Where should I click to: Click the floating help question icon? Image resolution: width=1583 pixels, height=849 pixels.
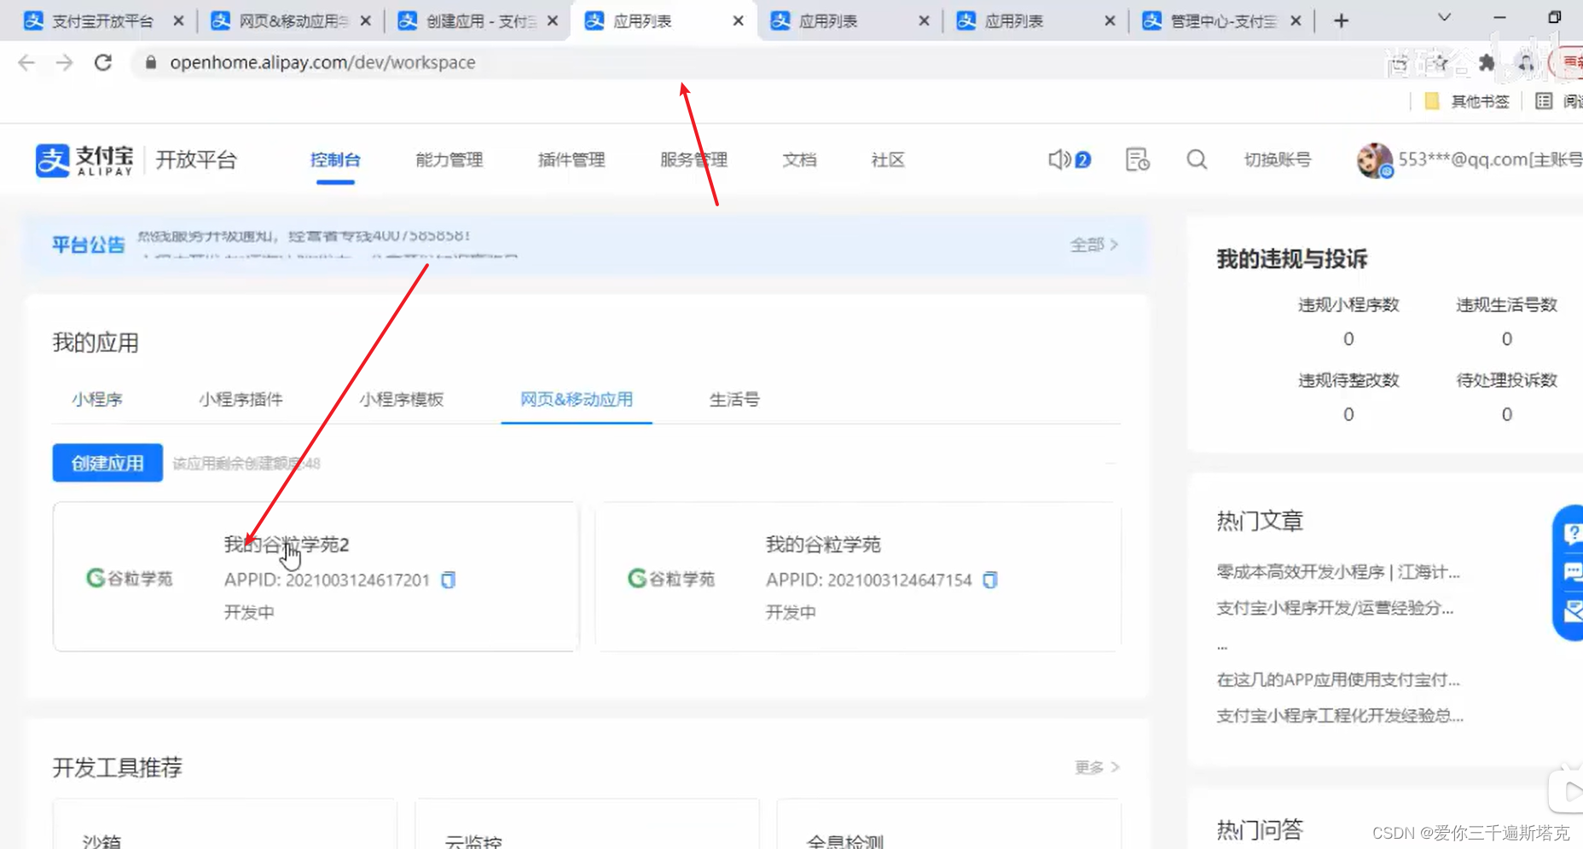[1572, 534]
